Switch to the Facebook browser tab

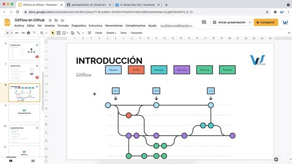pyautogui.click(x=137, y=5)
